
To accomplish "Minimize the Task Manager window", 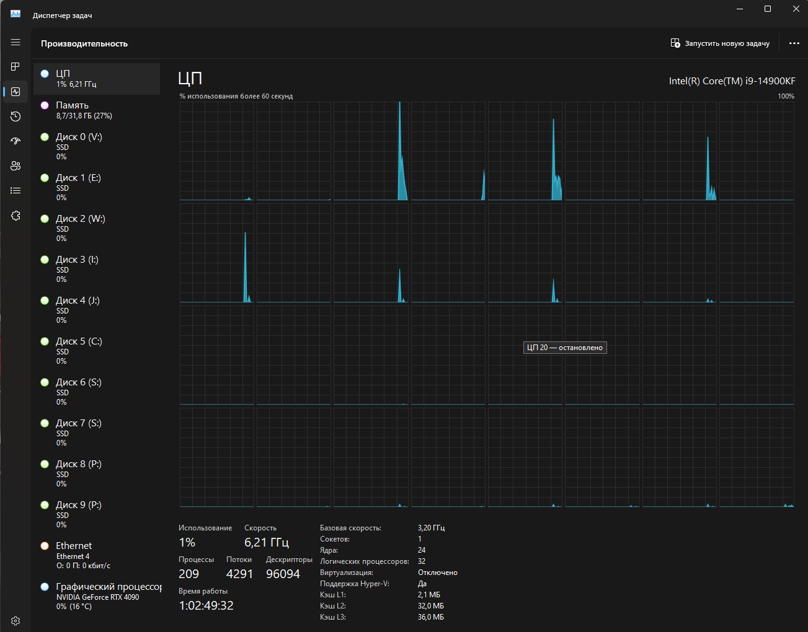I will (x=739, y=9).
